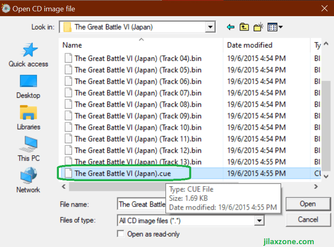Click date modified of Track 04 row
334x247 pixels.
pyautogui.click(x=256, y=58)
